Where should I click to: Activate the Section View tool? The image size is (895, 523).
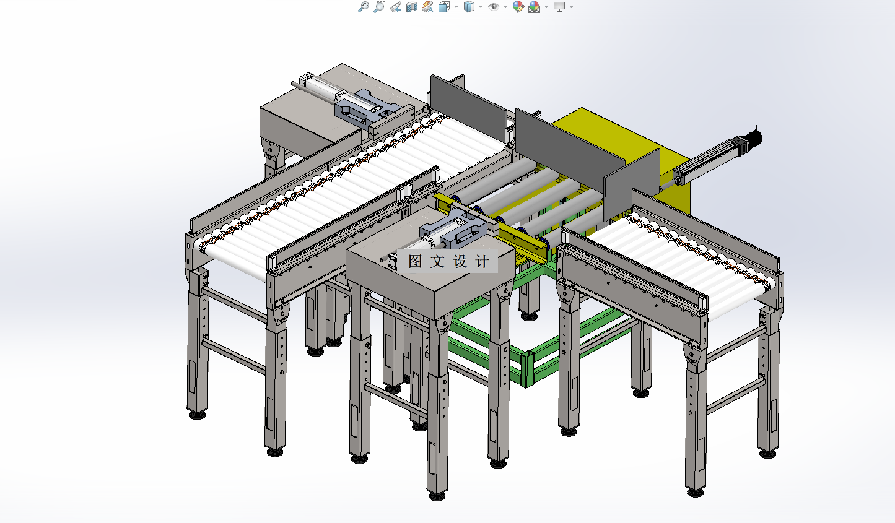point(412,7)
